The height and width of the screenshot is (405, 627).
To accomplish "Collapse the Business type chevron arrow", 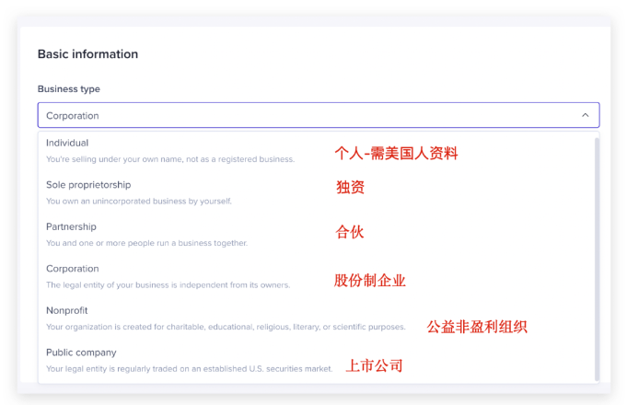I will coord(585,115).
